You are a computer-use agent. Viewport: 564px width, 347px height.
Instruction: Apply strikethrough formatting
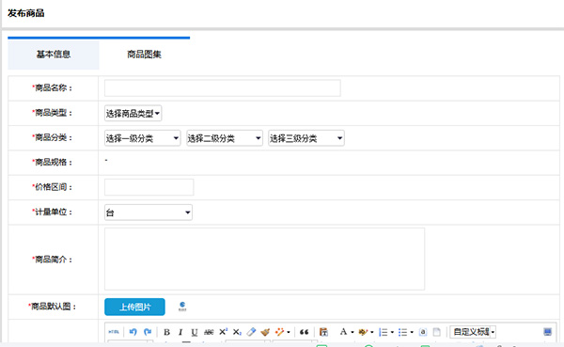[x=209, y=332]
